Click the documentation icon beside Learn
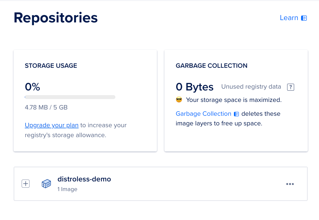 [304, 18]
